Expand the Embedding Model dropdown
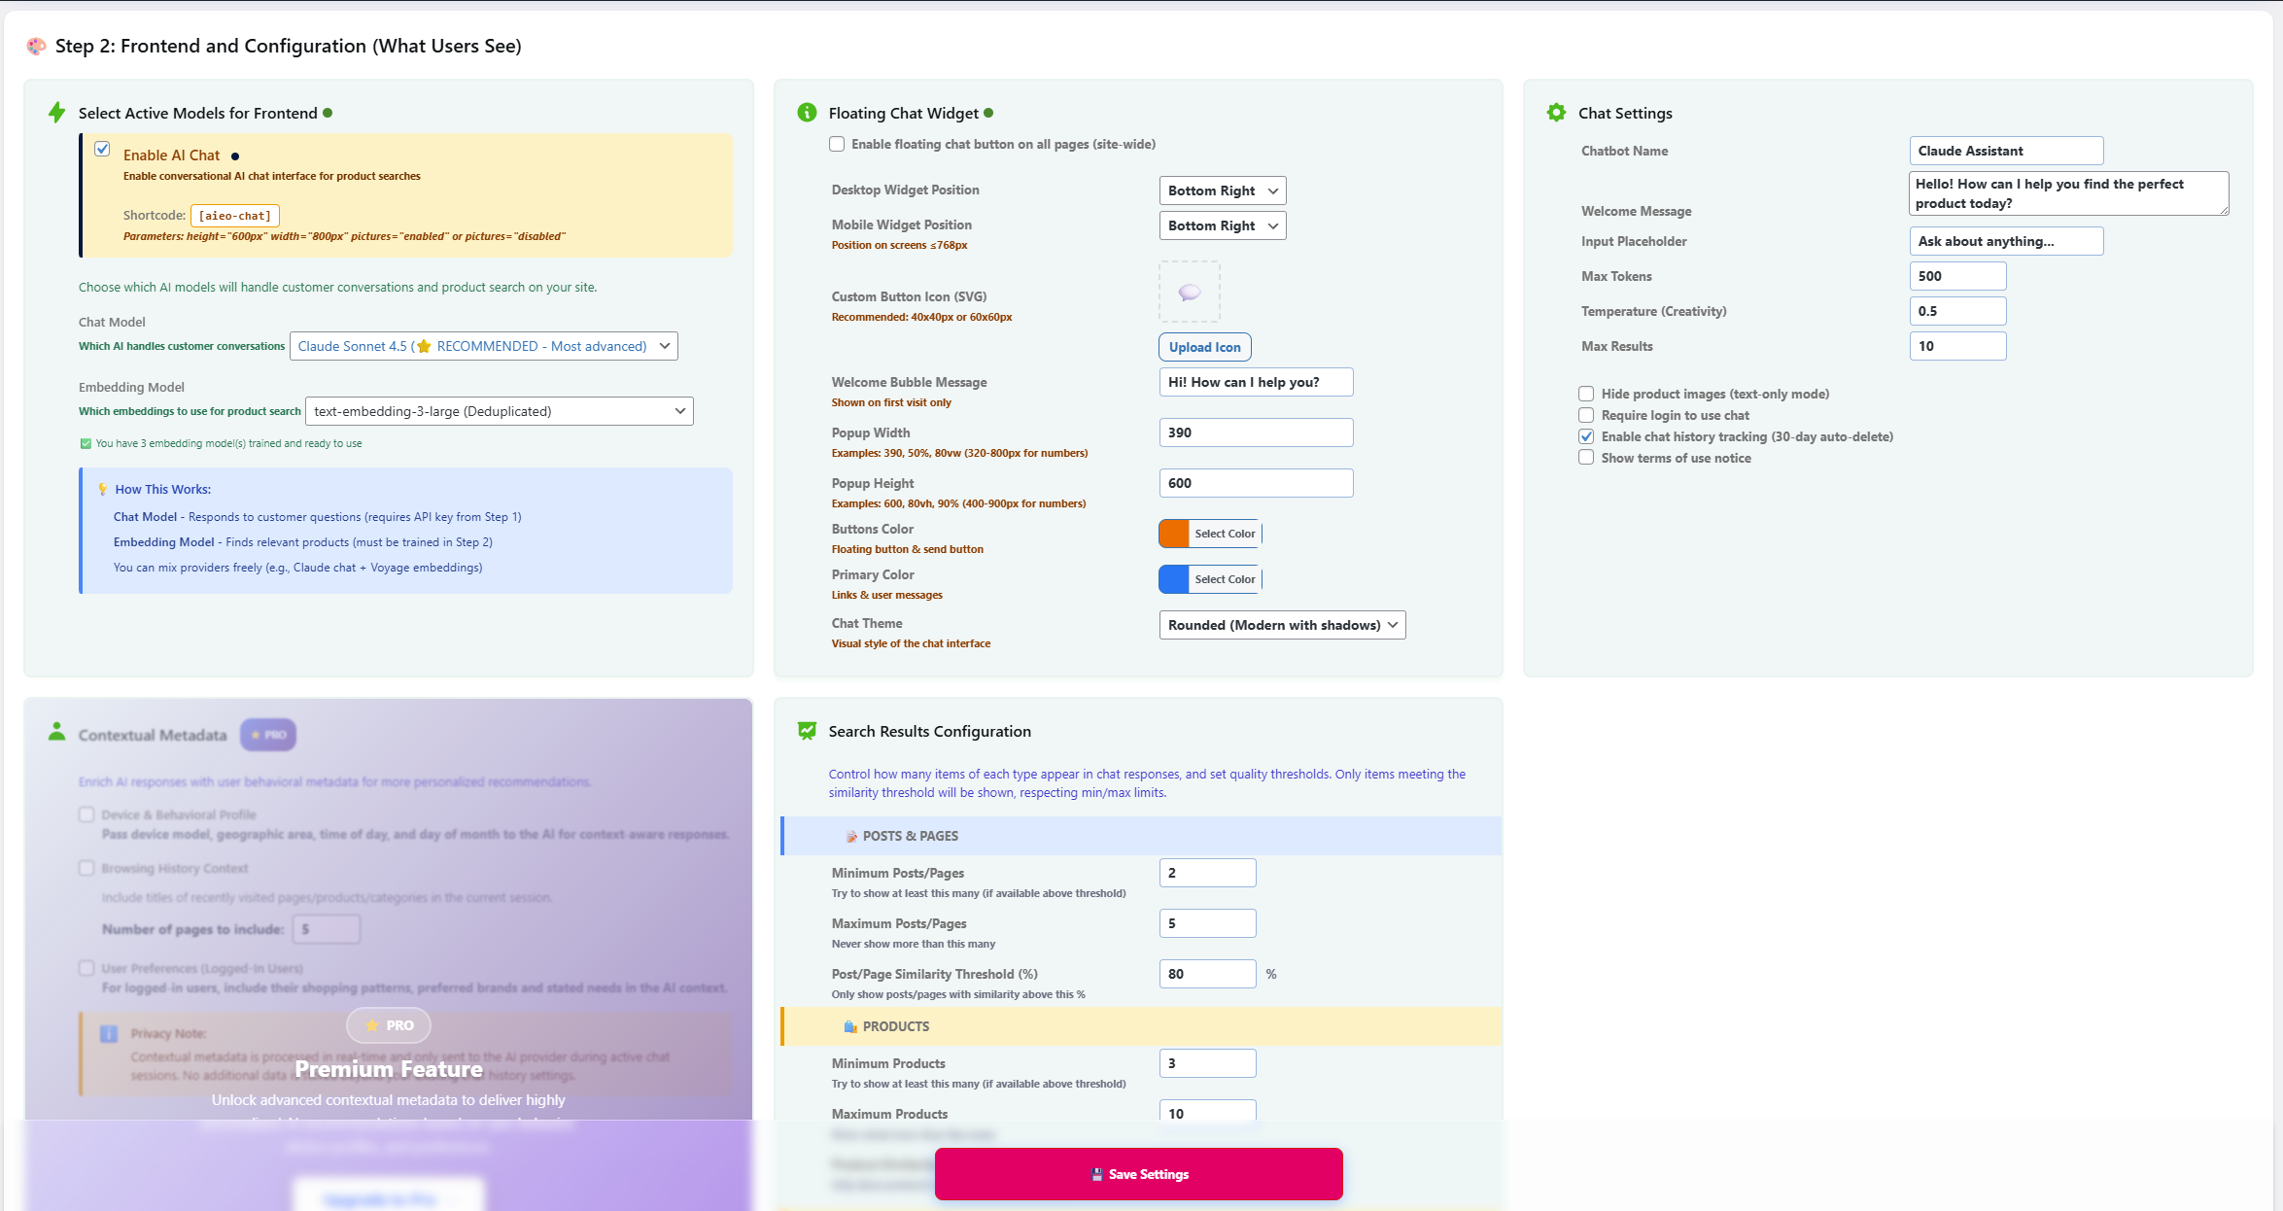 (499, 411)
